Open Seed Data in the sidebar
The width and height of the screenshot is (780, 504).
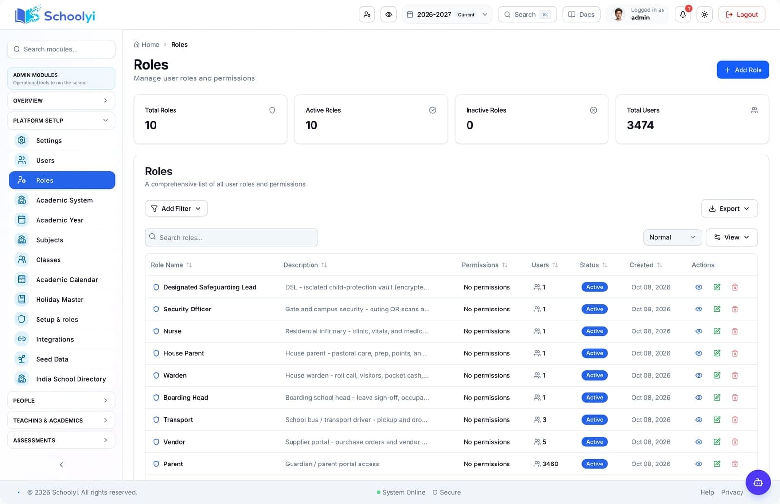point(62,359)
